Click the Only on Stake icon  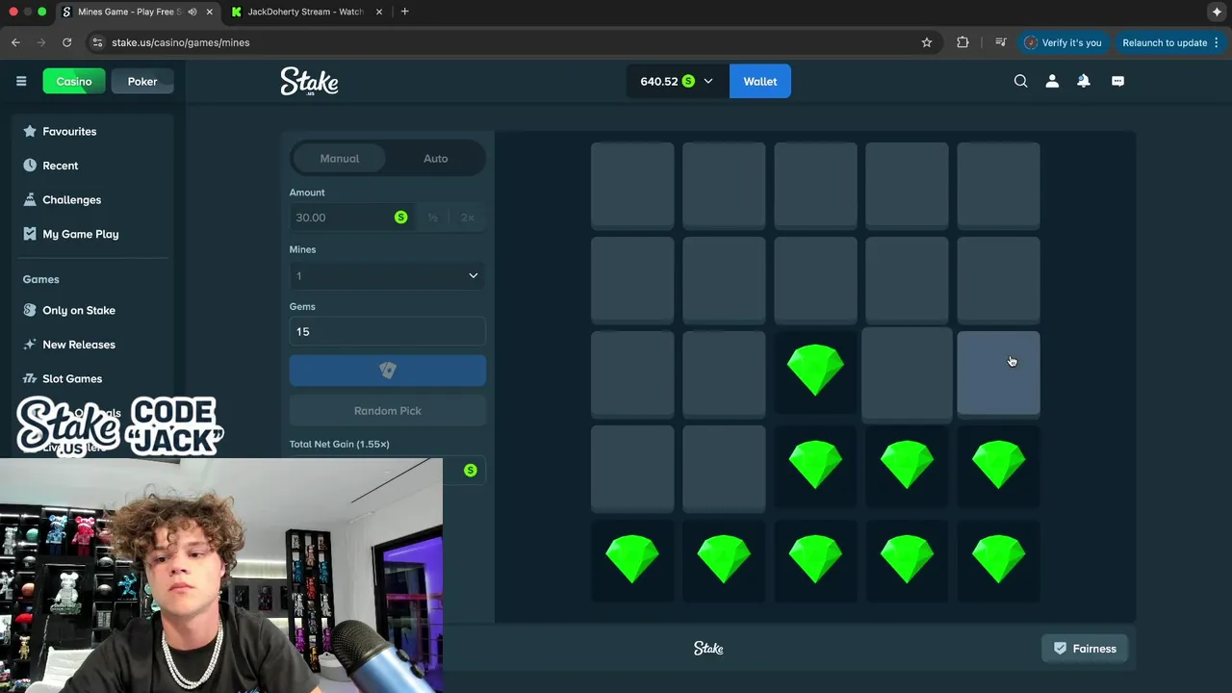coord(30,310)
